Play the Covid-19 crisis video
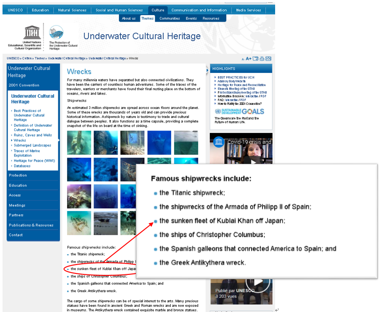This screenshot has height=312, width=380. click(254, 162)
